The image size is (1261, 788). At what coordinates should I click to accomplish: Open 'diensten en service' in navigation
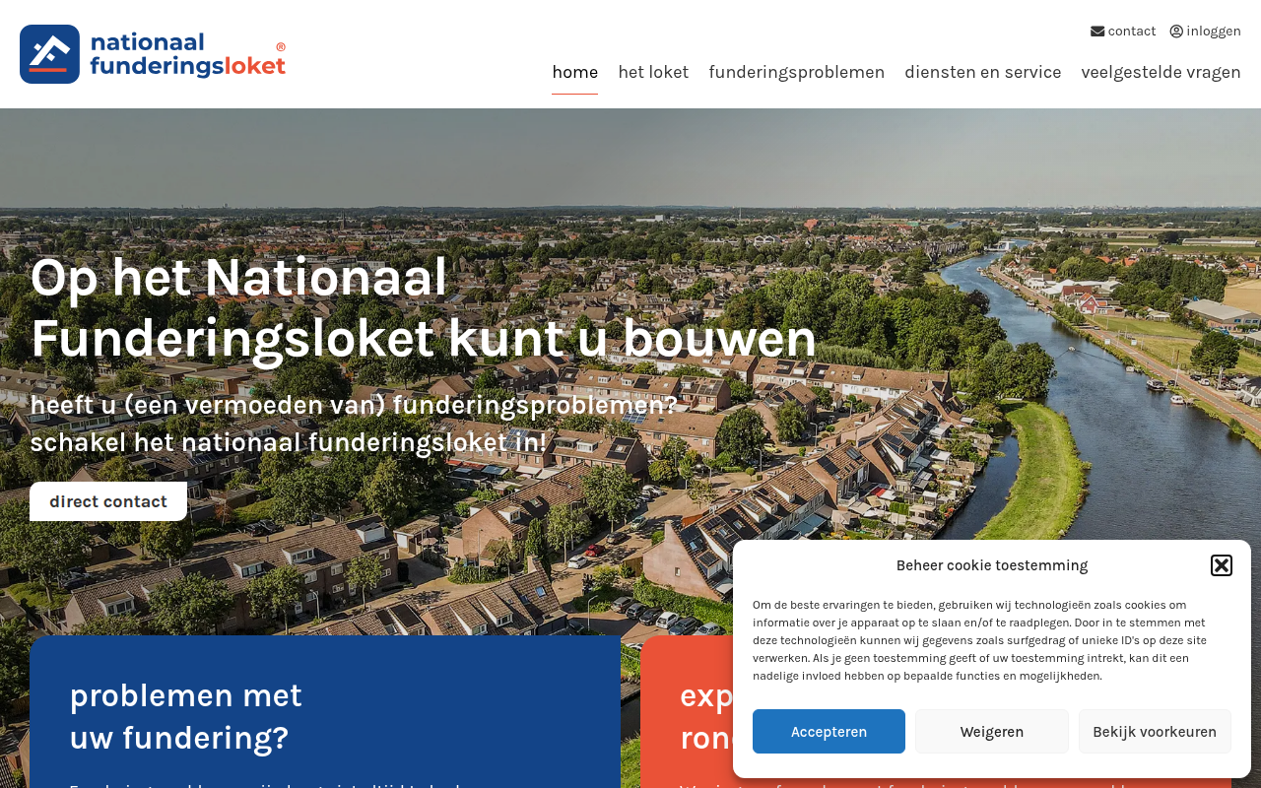pos(983,72)
